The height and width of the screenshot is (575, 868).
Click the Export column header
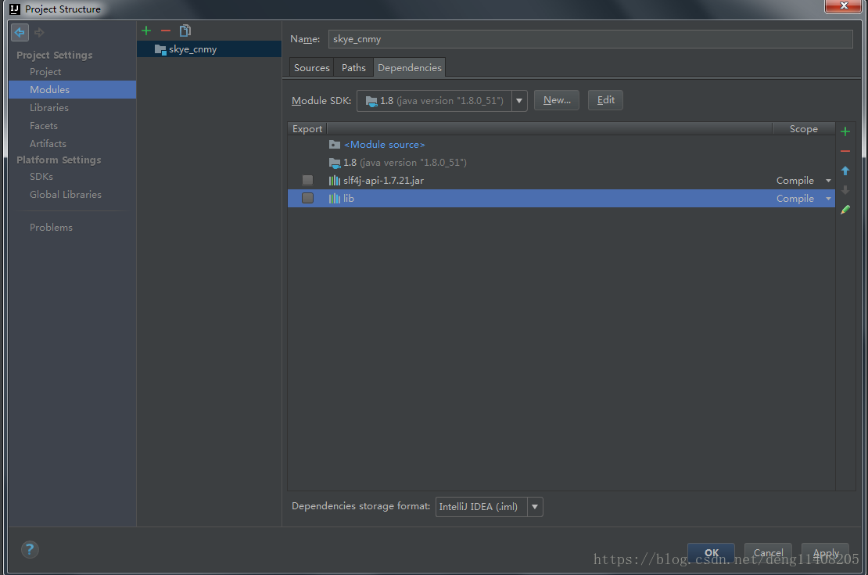(x=307, y=128)
